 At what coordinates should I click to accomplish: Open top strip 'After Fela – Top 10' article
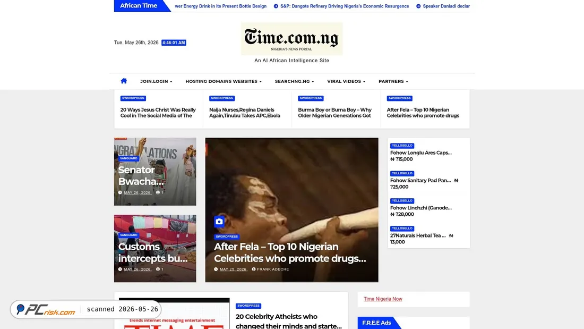coord(423,113)
